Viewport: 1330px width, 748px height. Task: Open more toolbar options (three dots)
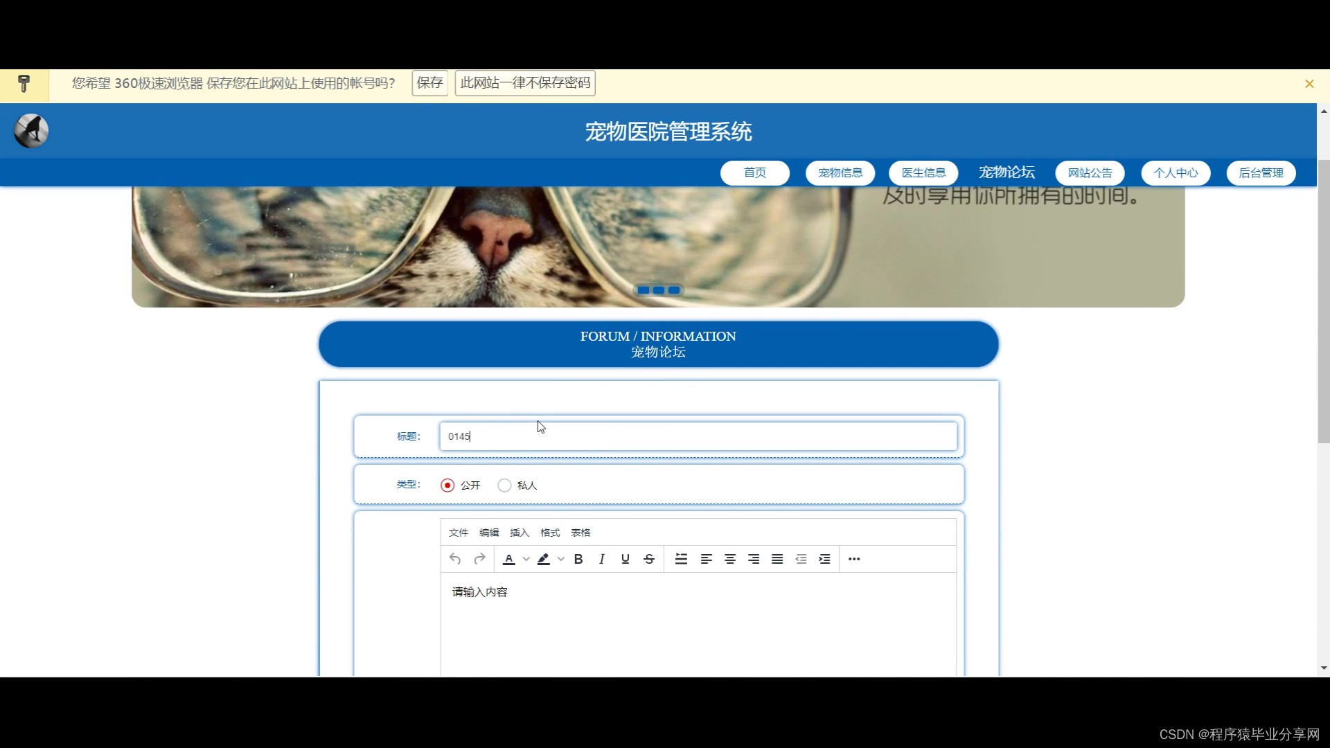(x=854, y=559)
